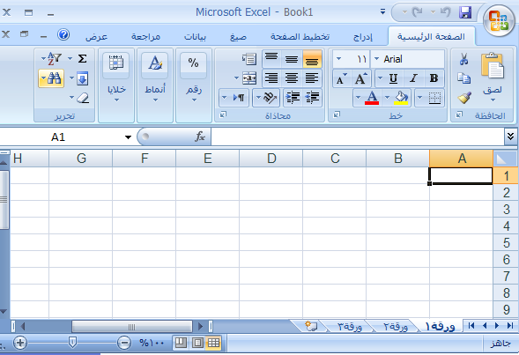Open the تخطيط الصفحة ribbon tab
This screenshot has width=519, height=355.
300,36
